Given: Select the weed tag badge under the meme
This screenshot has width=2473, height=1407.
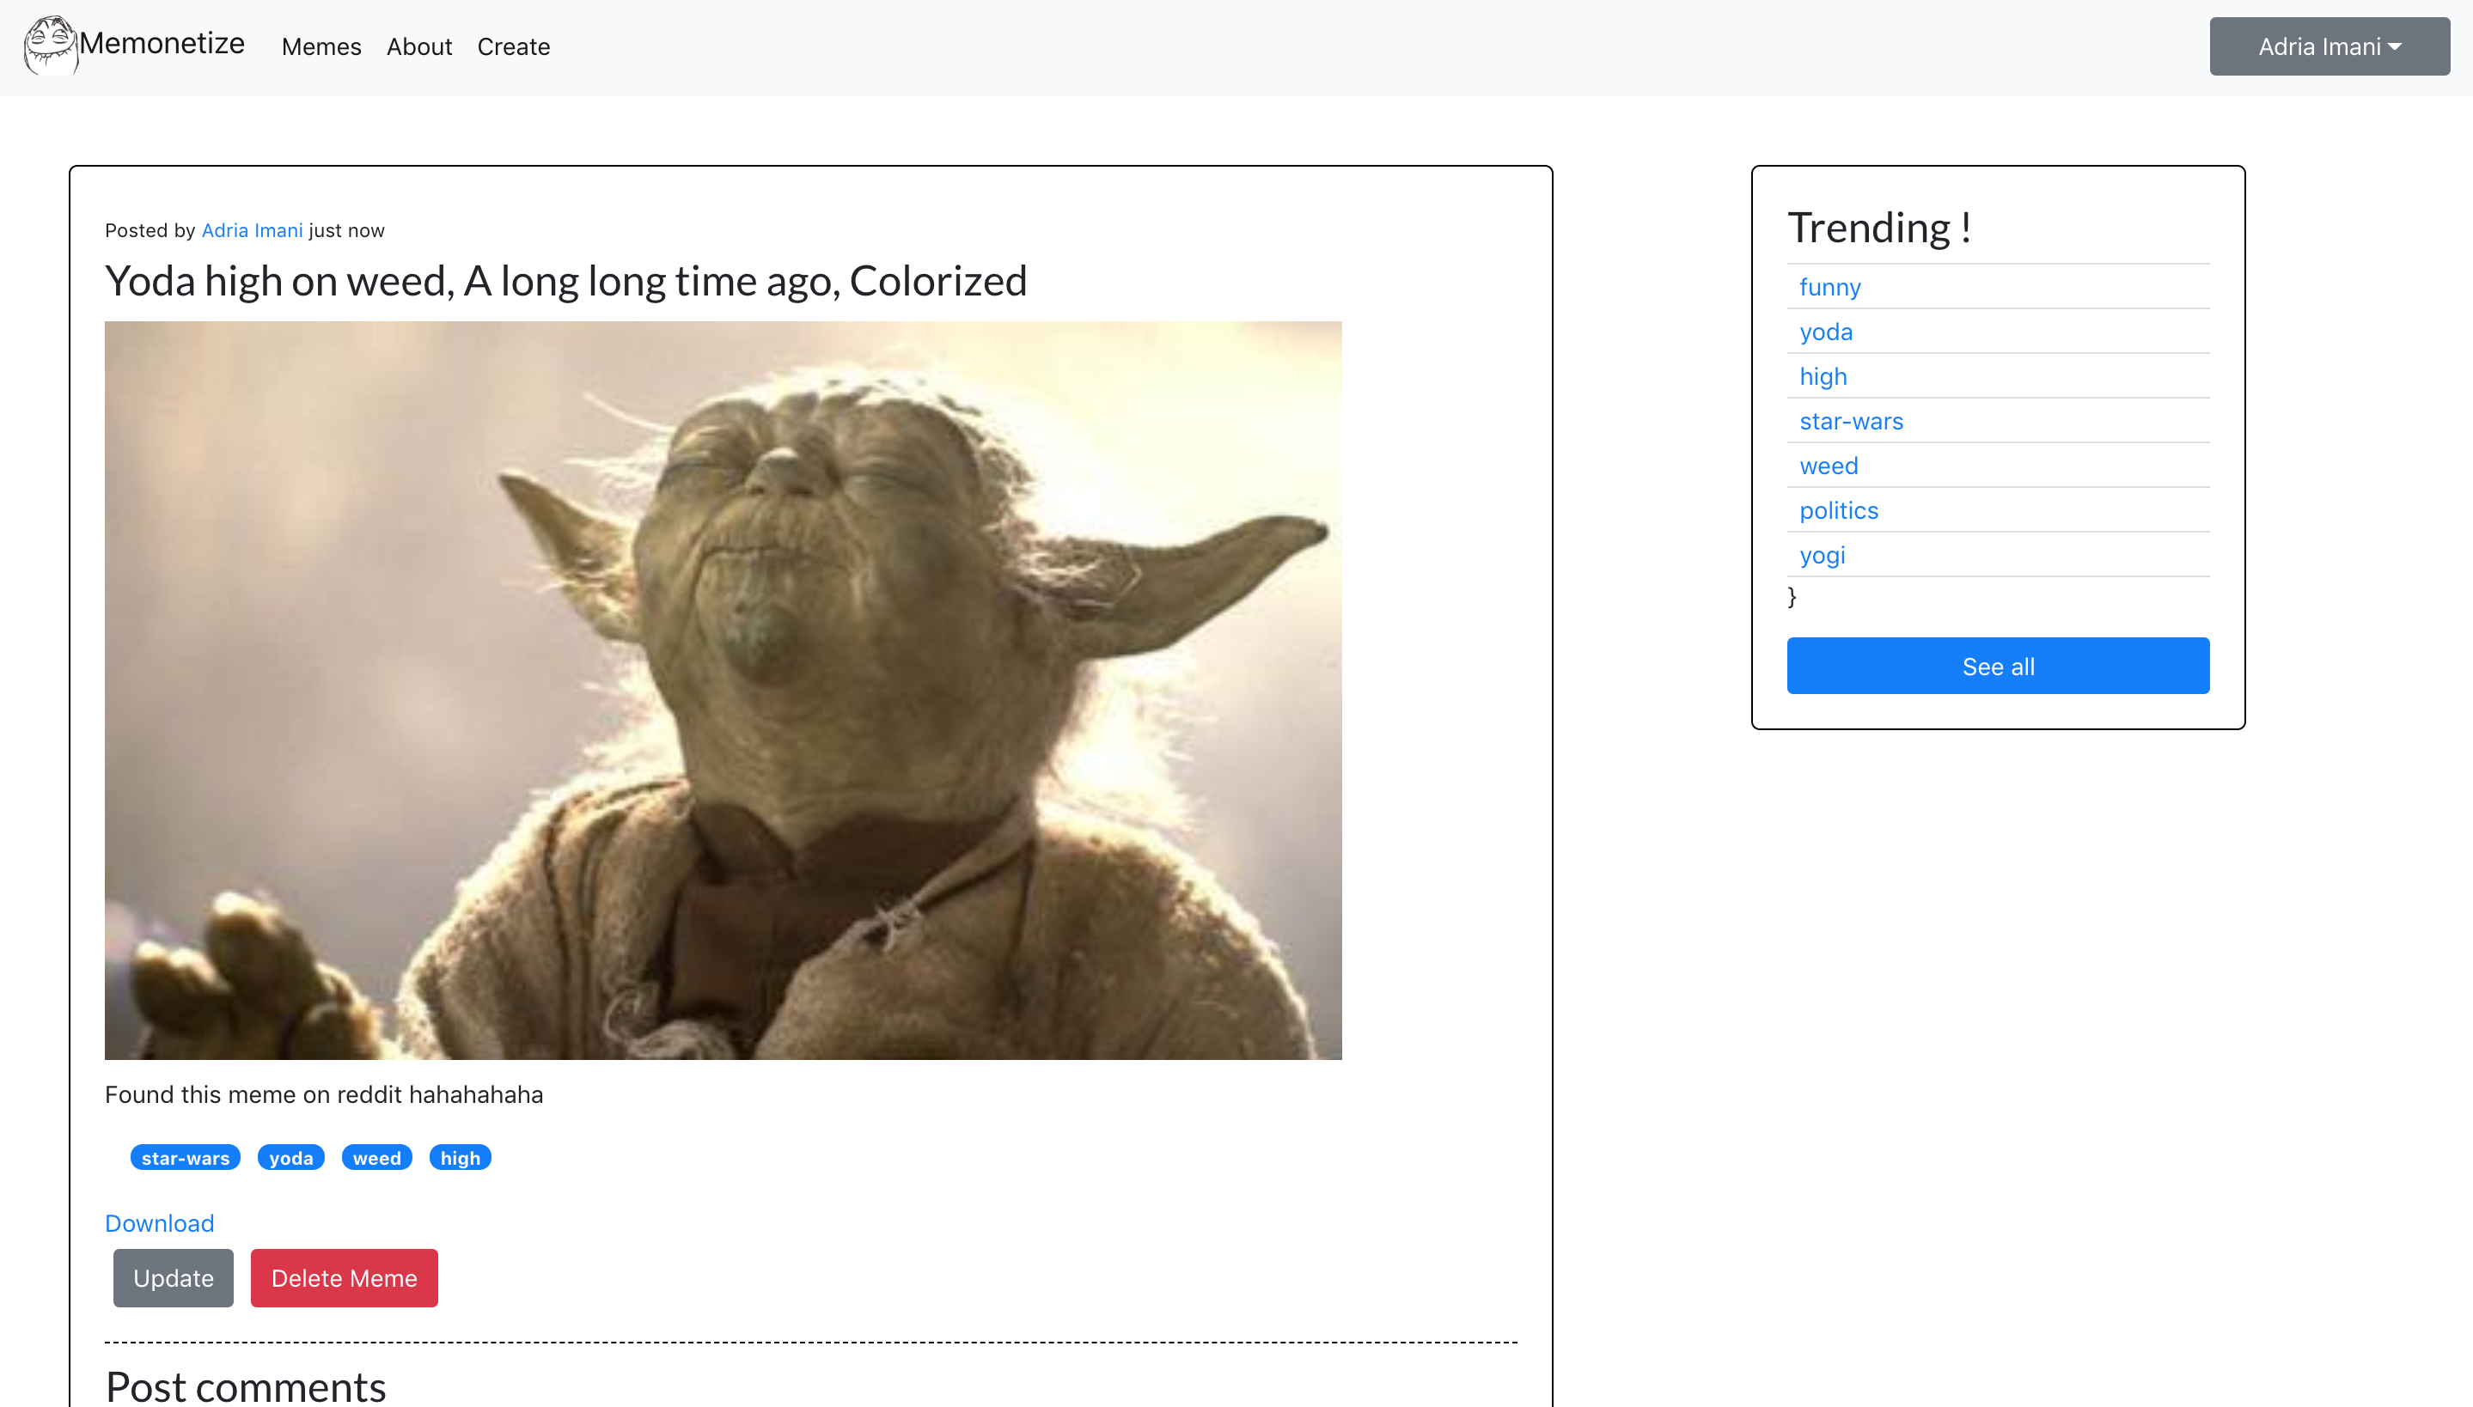Looking at the screenshot, I should click(x=377, y=1158).
